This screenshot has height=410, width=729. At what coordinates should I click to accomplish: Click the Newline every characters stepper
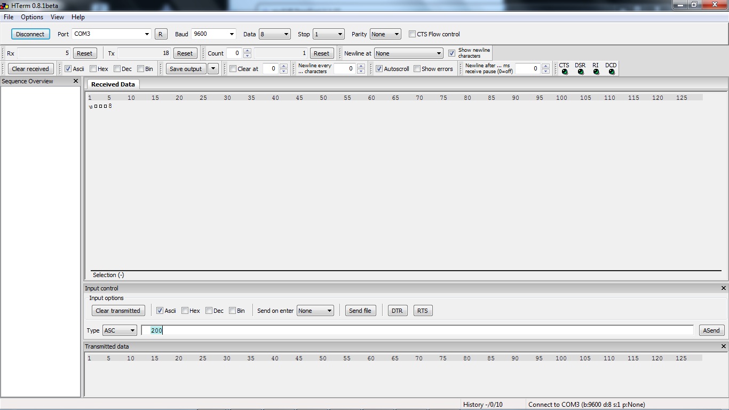click(361, 69)
